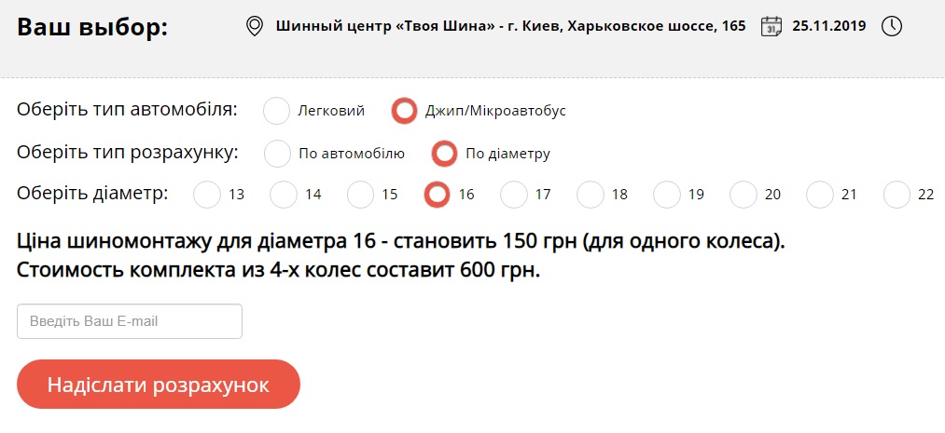Screen dimensions: 945x433
Task: Select the Легковий vehicle type
Action: pyautogui.click(x=277, y=111)
